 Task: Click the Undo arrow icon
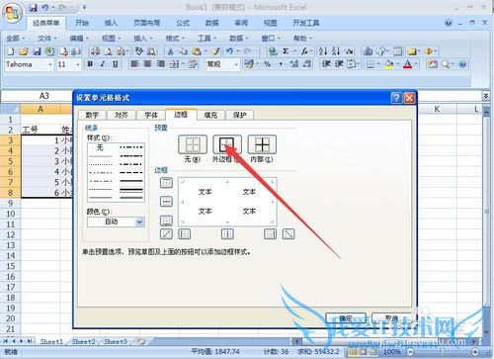[229, 51]
